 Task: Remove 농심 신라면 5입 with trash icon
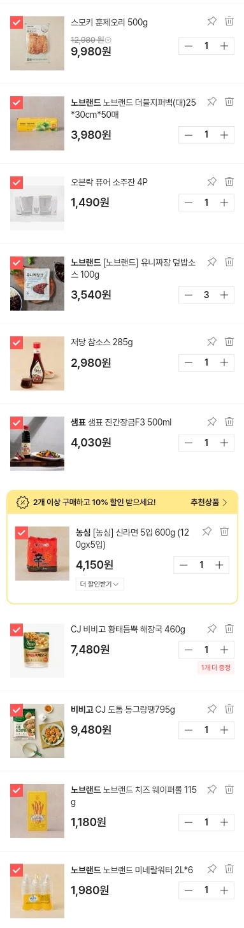224,531
